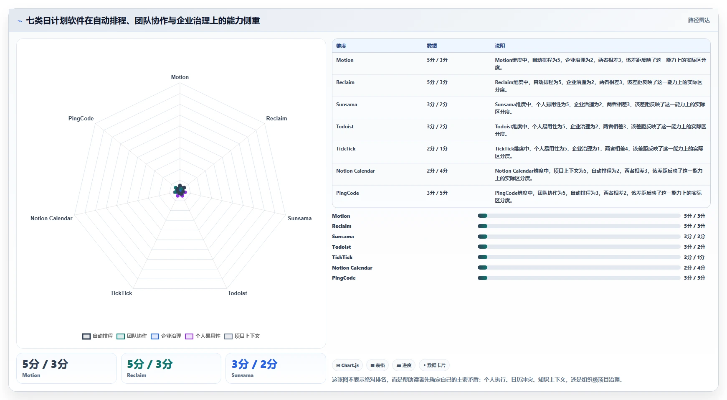This screenshot has height=400, width=727.
Task: Click the 3分 / 5分 table cell
Action: 437,193
